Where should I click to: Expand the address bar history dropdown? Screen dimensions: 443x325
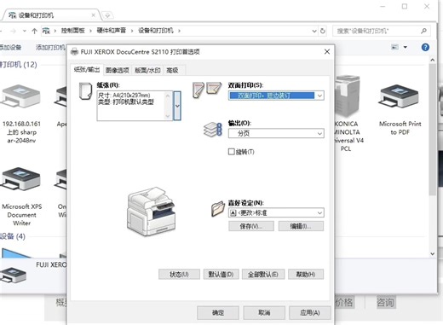[x=314, y=31]
